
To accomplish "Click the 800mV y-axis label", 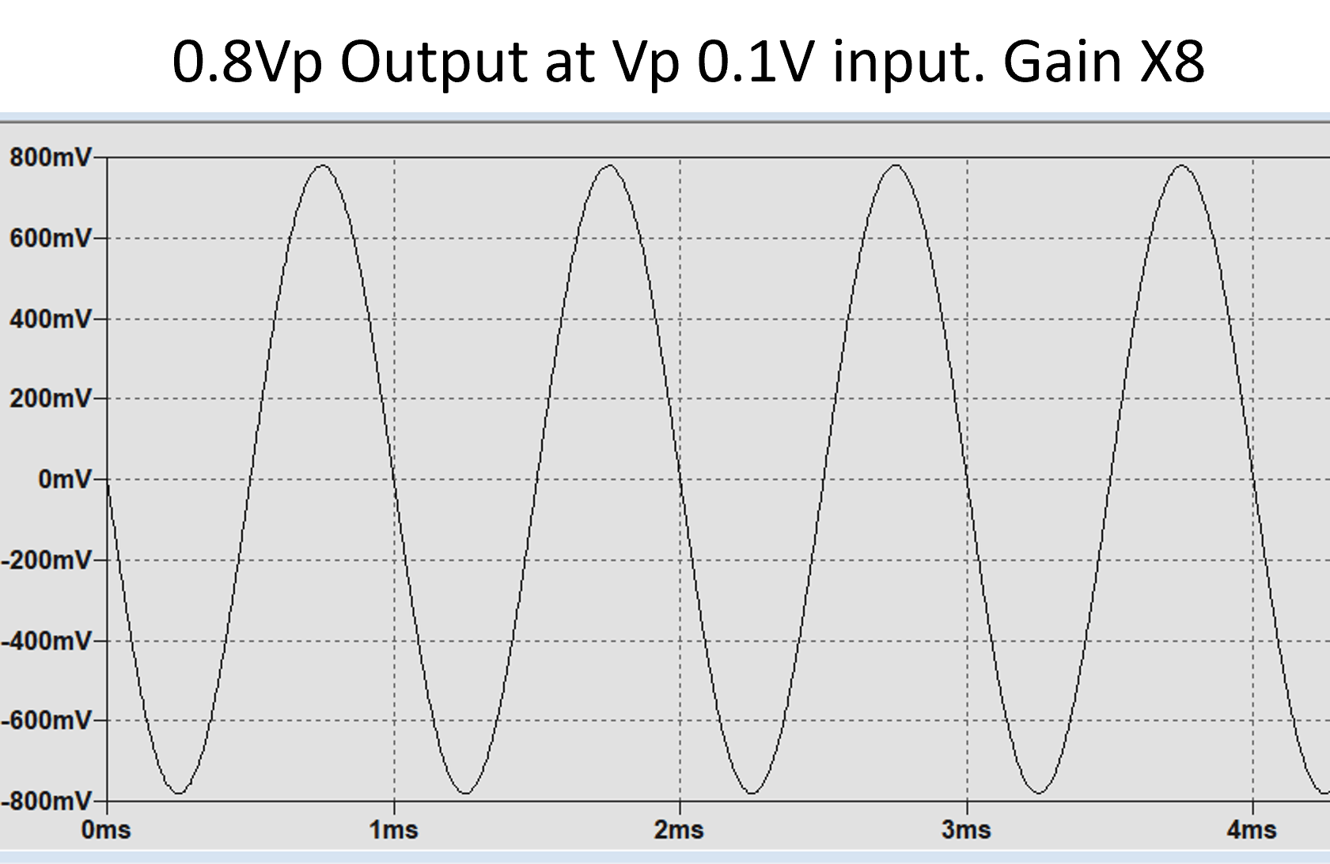I will point(51,157).
